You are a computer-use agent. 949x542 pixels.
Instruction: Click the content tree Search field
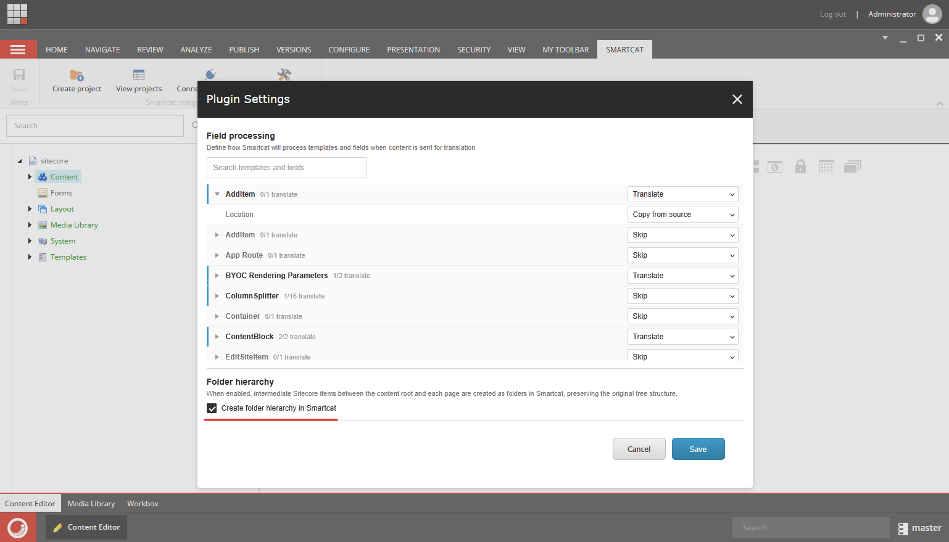coord(95,126)
